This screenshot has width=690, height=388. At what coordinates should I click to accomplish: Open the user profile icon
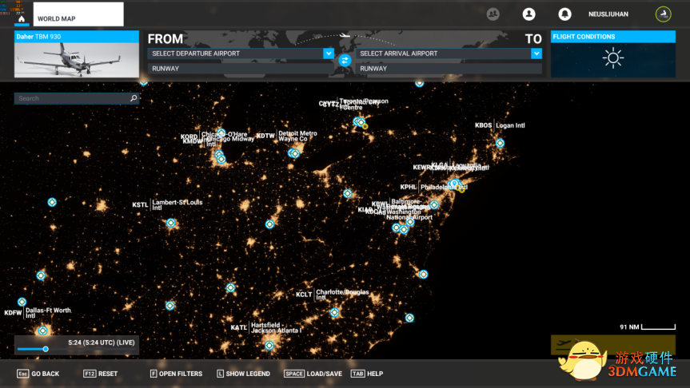click(x=529, y=14)
